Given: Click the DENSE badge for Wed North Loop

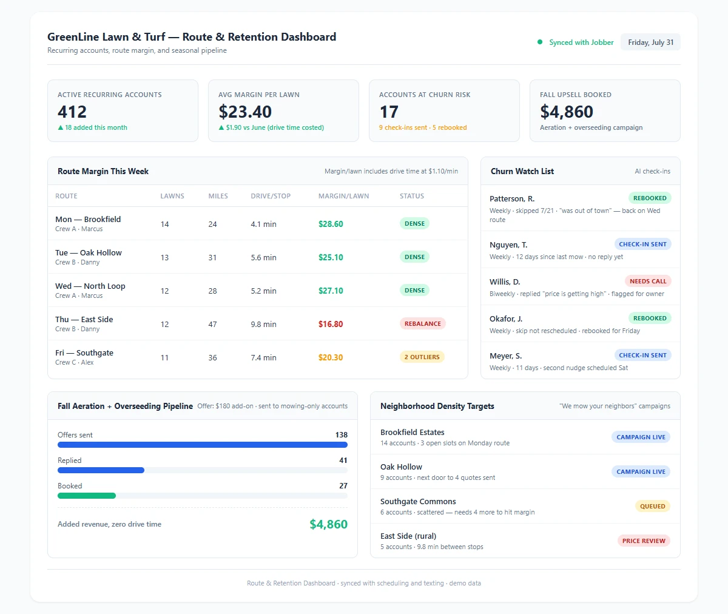Looking at the screenshot, I should [x=414, y=290].
